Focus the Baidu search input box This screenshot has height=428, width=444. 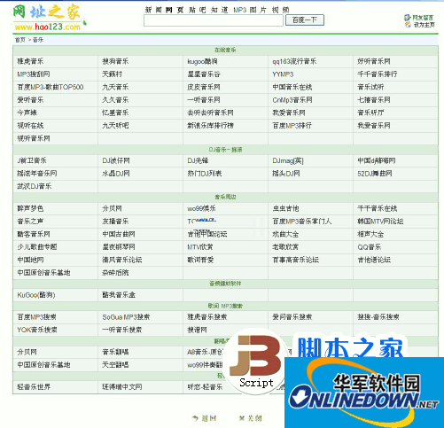[x=214, y=20]
